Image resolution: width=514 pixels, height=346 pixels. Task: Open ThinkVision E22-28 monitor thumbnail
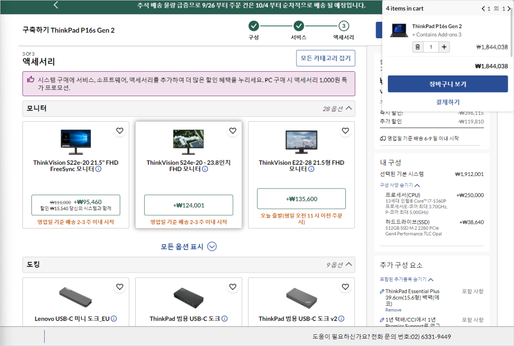pos(301,142)
